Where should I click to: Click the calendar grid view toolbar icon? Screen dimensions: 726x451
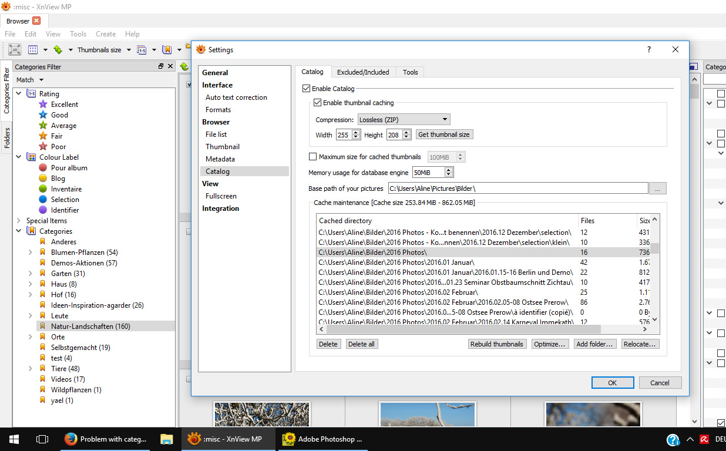[x=33, y=50]
